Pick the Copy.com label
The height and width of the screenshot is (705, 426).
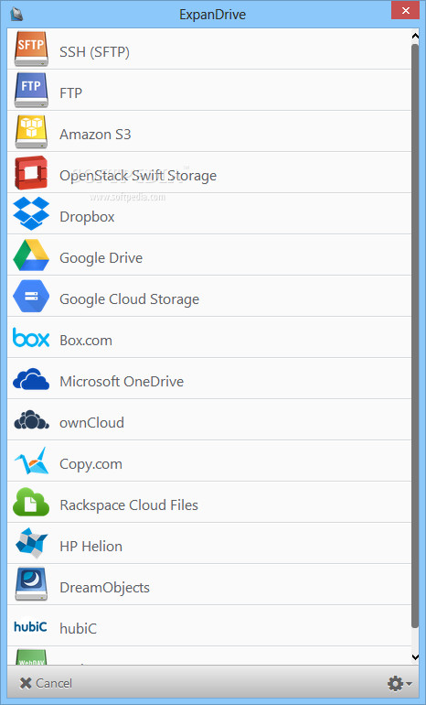click(91, 464)
